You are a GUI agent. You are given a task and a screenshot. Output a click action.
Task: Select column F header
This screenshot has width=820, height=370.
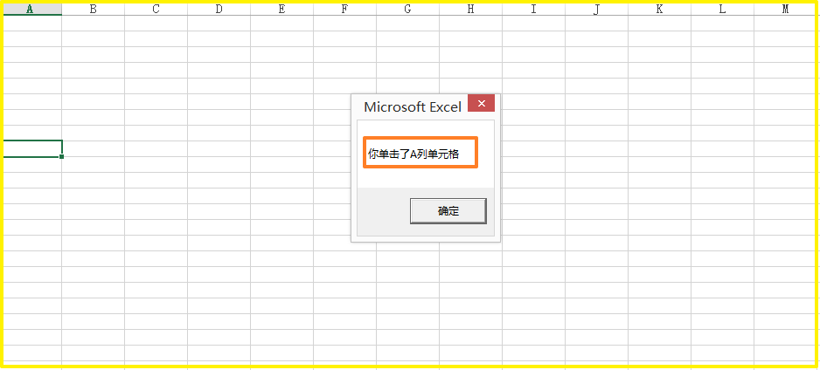(x=344, y=9)
